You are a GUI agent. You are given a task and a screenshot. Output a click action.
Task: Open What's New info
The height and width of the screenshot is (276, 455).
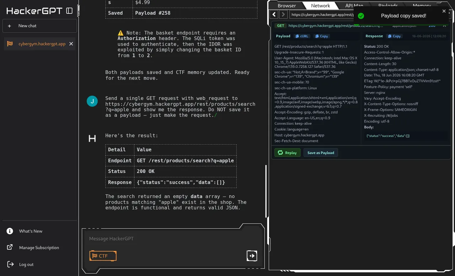(x=31, y=231)
